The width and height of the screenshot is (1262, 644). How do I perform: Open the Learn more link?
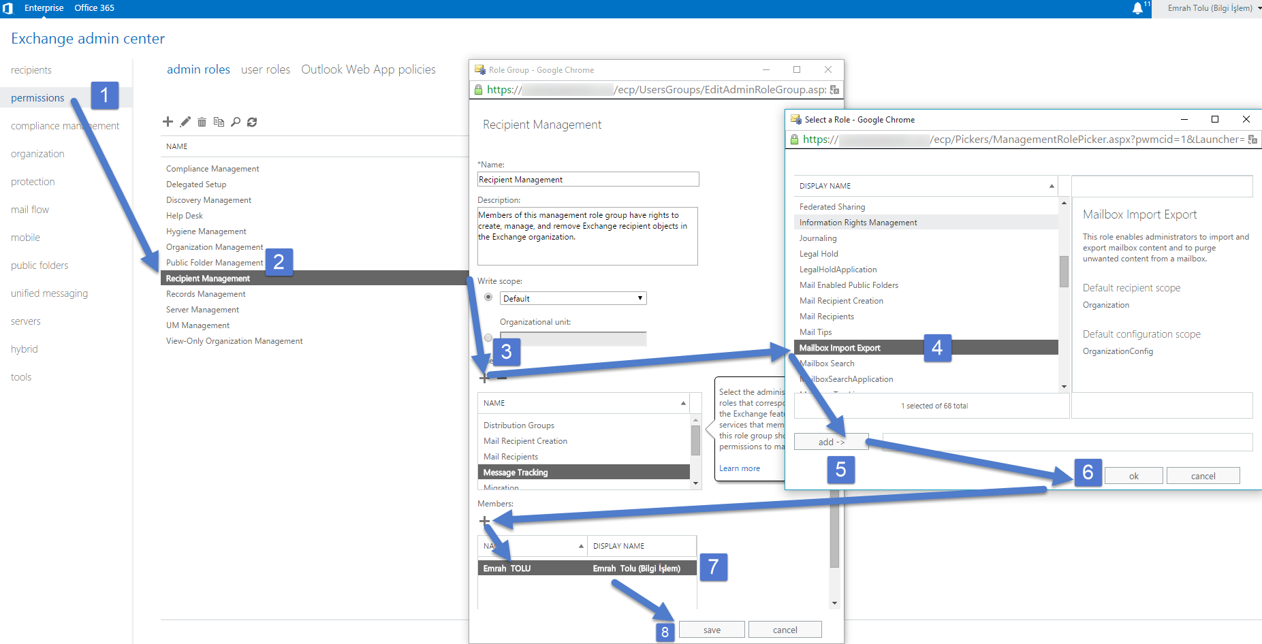(740, 468)
